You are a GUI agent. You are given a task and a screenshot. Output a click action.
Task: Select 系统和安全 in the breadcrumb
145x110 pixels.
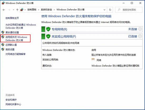click(x=46, y=10)
